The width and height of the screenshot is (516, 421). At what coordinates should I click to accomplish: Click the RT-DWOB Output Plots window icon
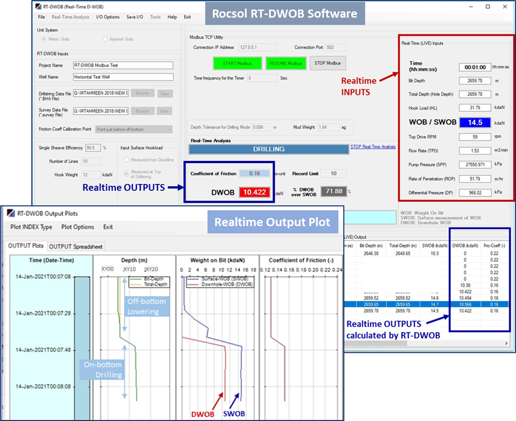point(11,213)
